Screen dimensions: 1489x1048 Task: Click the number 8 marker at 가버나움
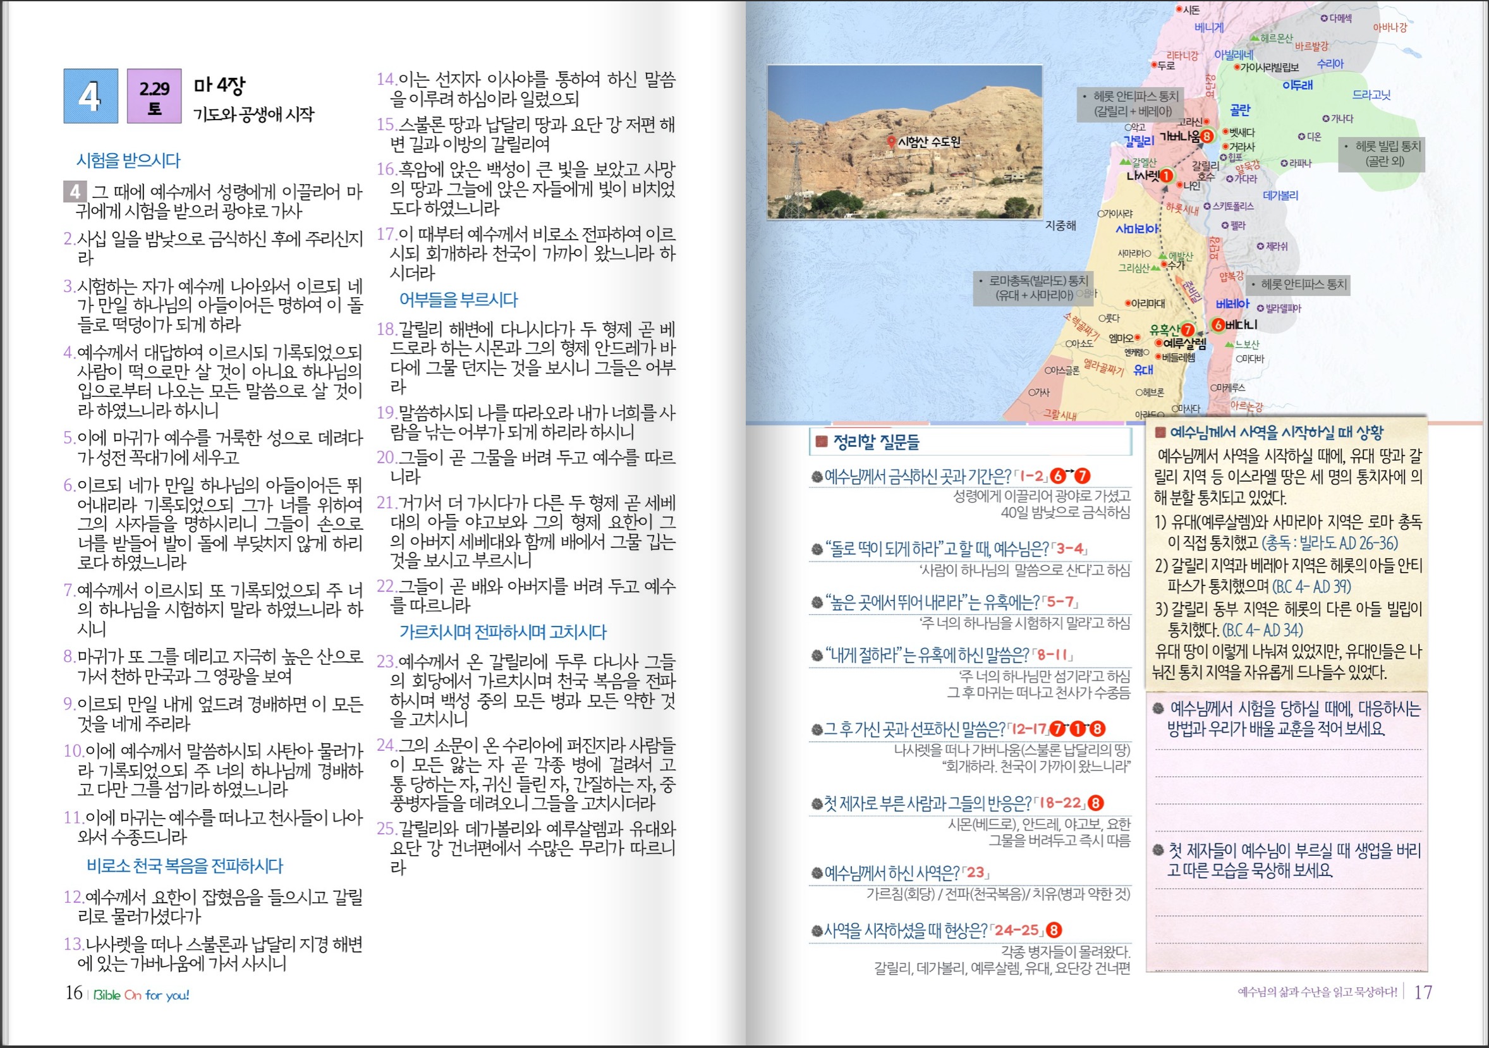pos(1206,136)
